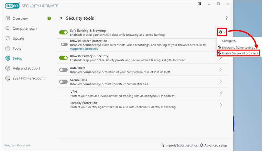Minimize the ESET window
Screen dimensions: 262x151
click(209, 4)
